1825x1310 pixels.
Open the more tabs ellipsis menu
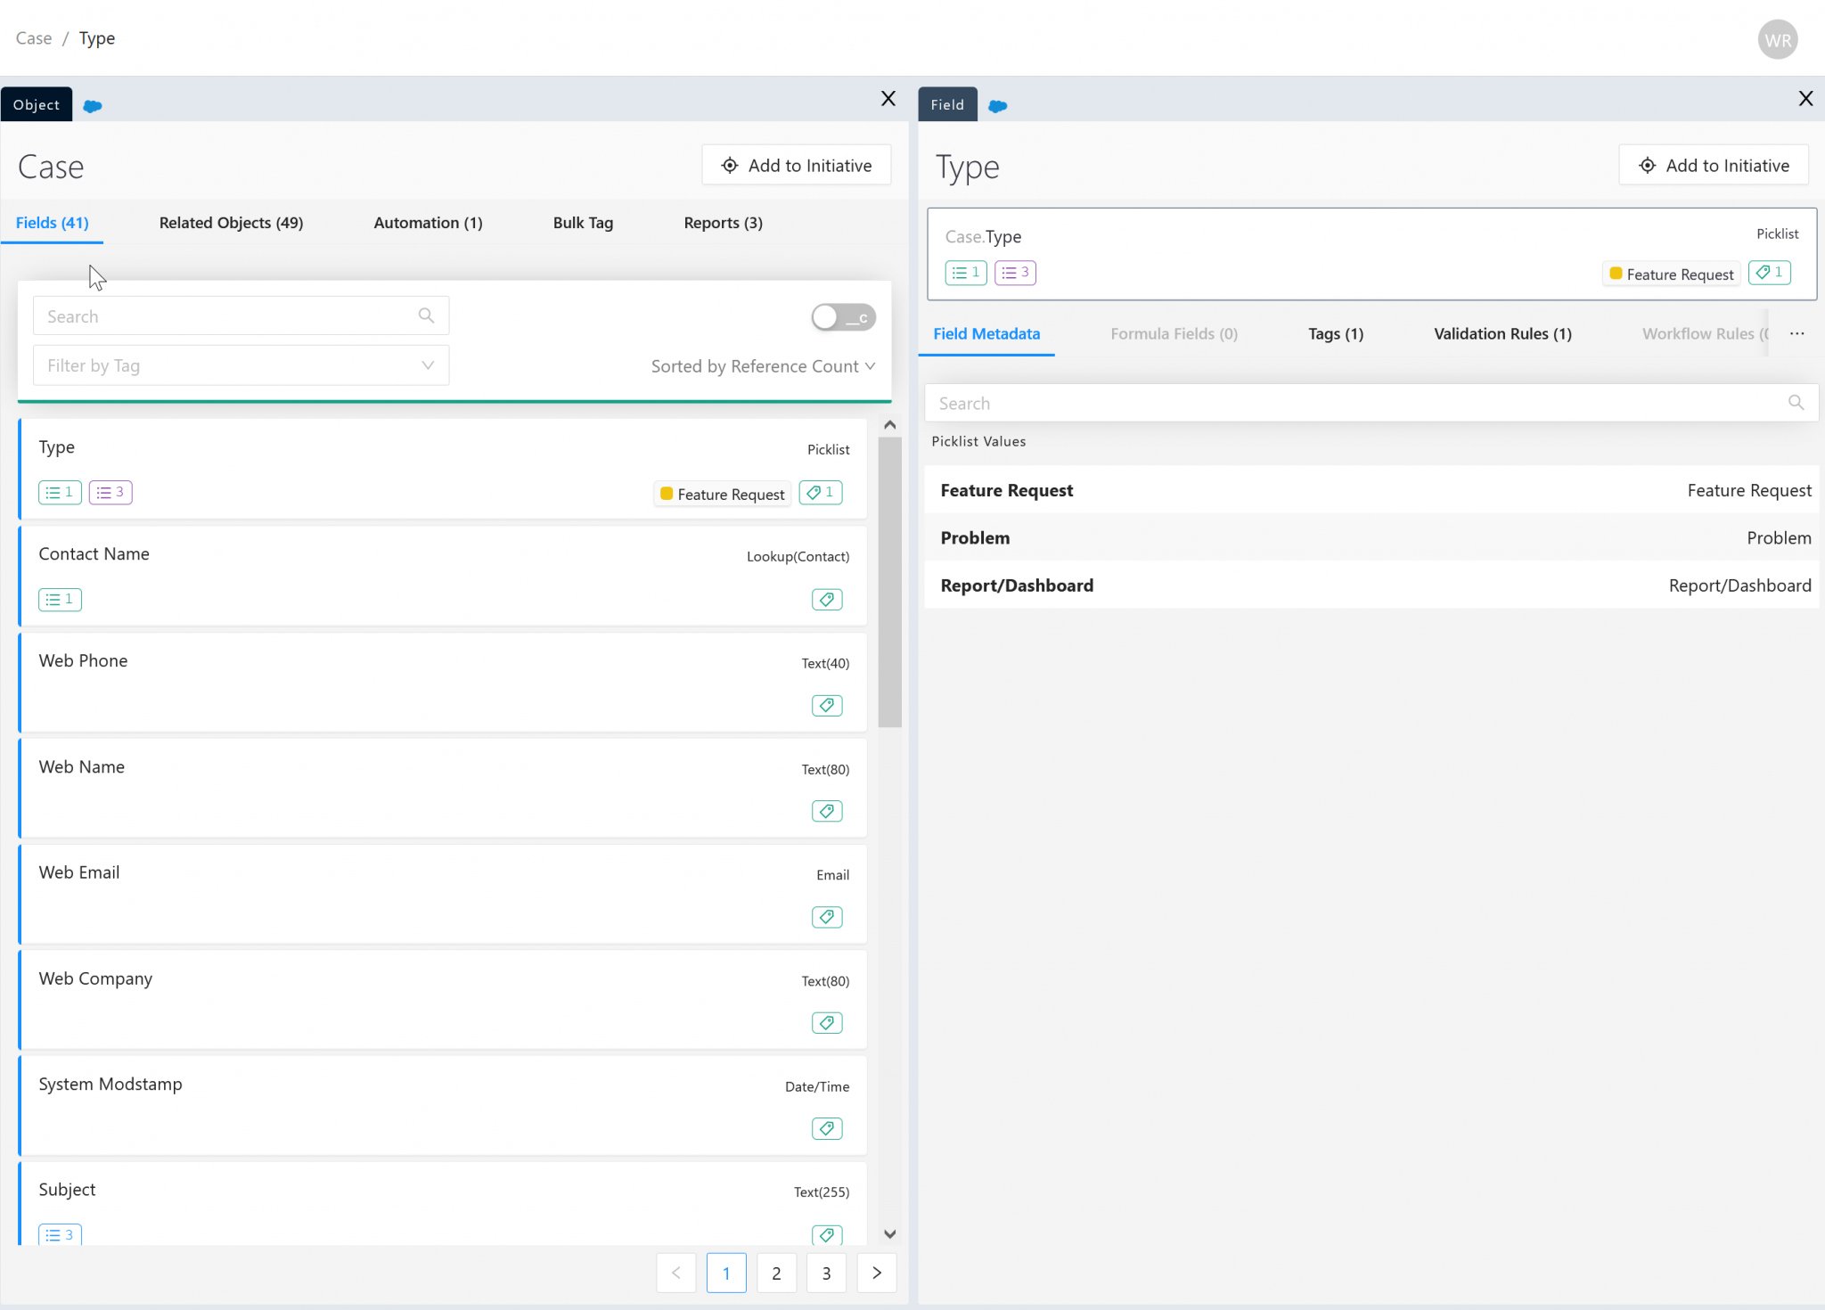(1796, 333)
